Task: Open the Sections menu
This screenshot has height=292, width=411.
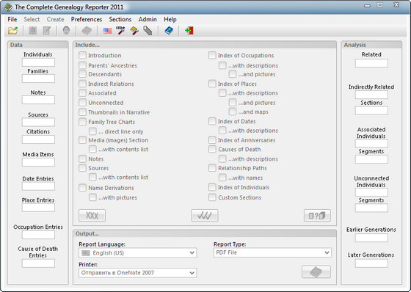Action: pos(120,19)
